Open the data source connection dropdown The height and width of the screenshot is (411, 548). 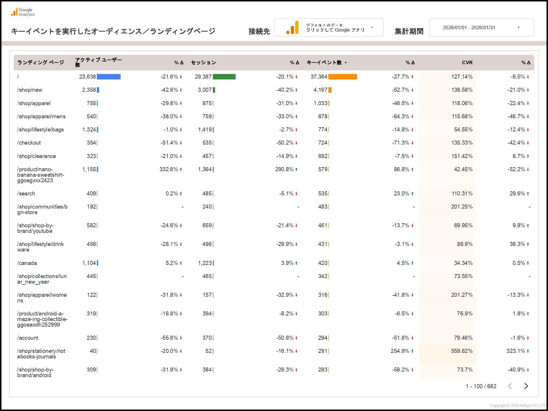point(372,28)
